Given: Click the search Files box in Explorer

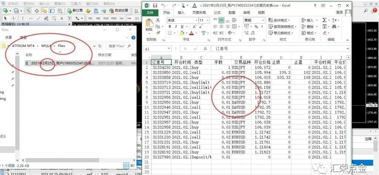Looking at the screenshot, I should pos(120,46).
